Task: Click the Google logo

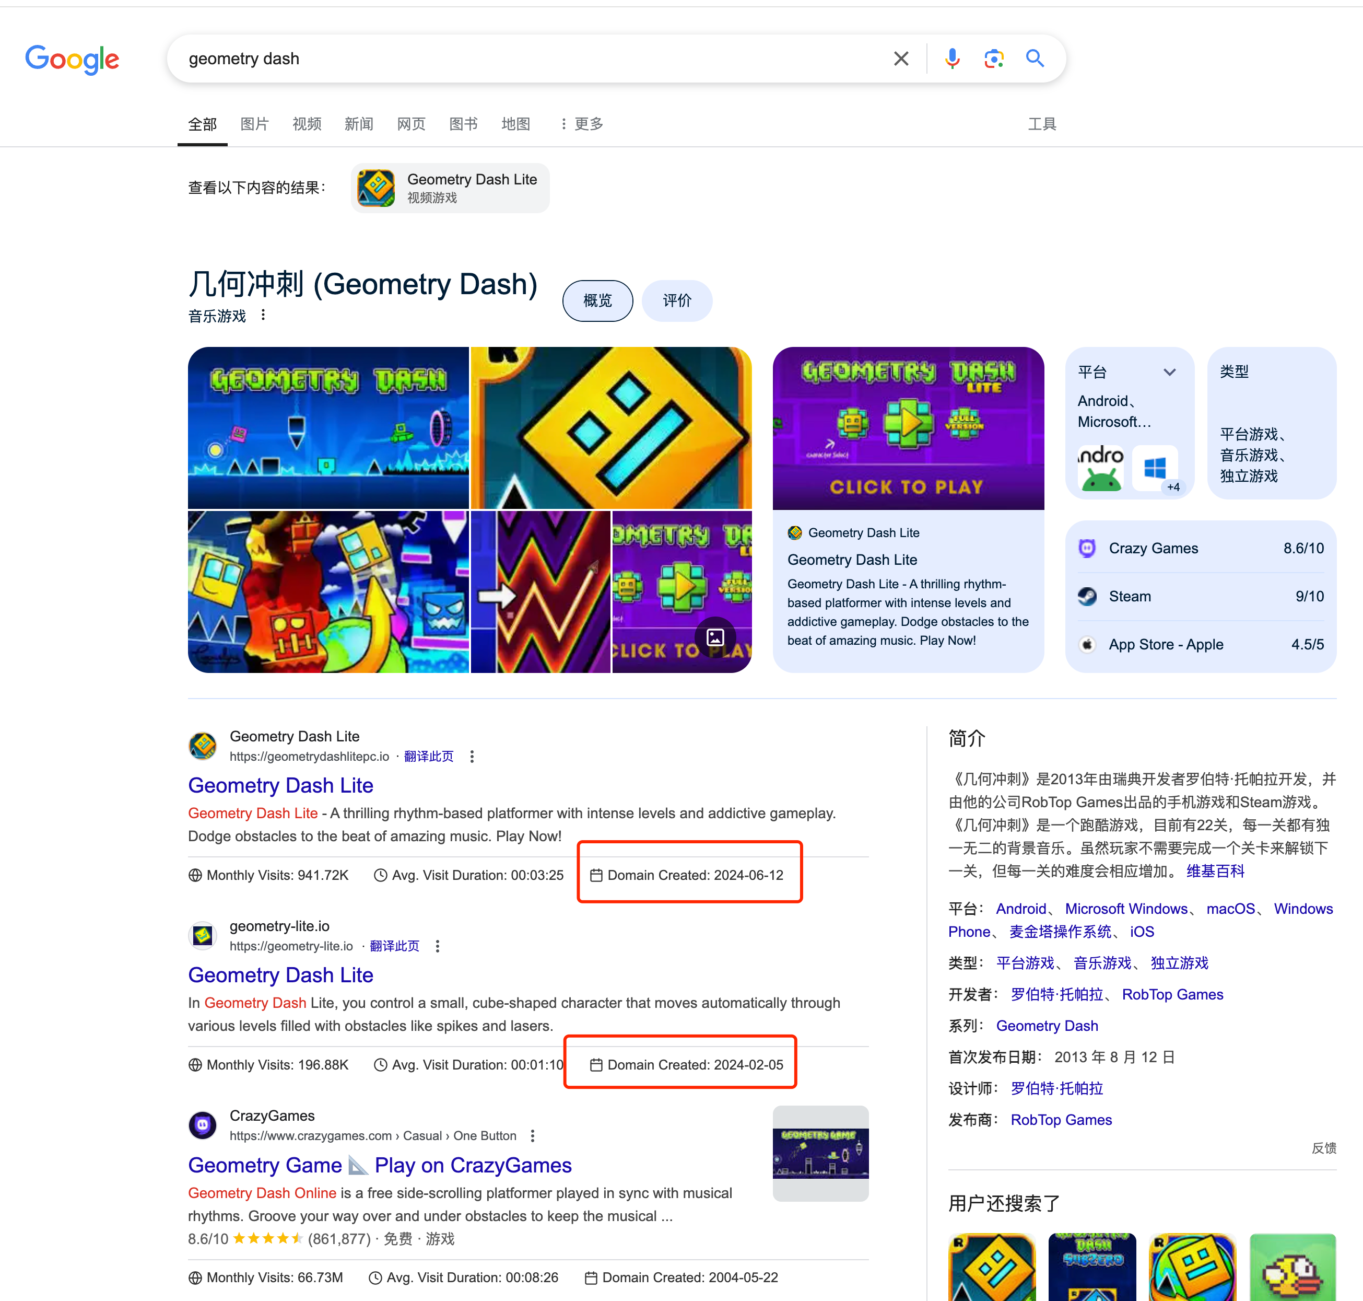Action: [72, 59]
